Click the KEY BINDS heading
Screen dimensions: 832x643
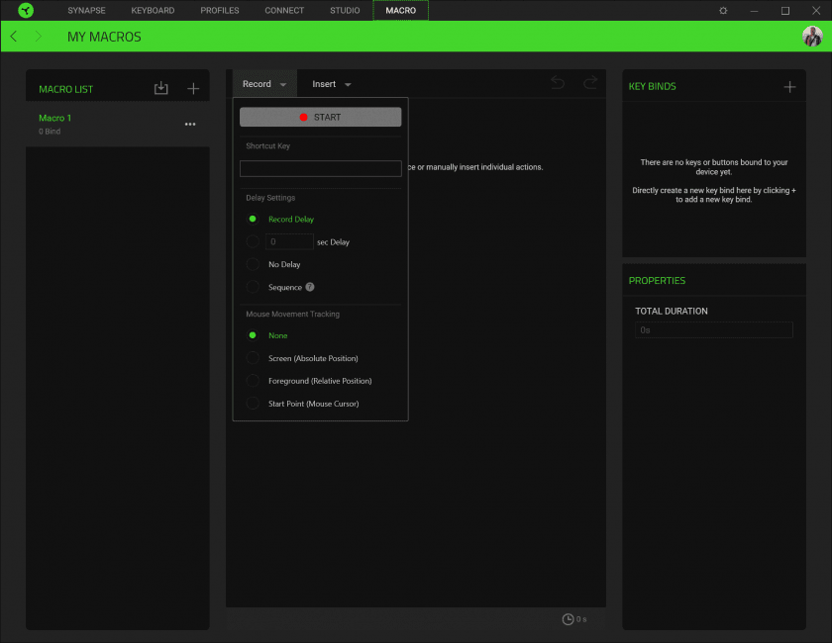pyautogui.click(x=652, y=86)
